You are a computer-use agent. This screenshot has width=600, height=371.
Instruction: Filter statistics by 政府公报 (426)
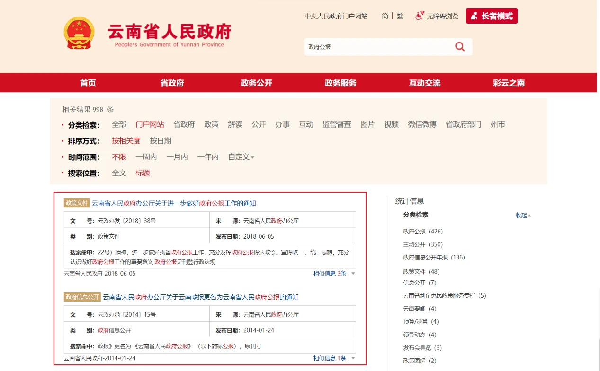[x=423, y=232]
